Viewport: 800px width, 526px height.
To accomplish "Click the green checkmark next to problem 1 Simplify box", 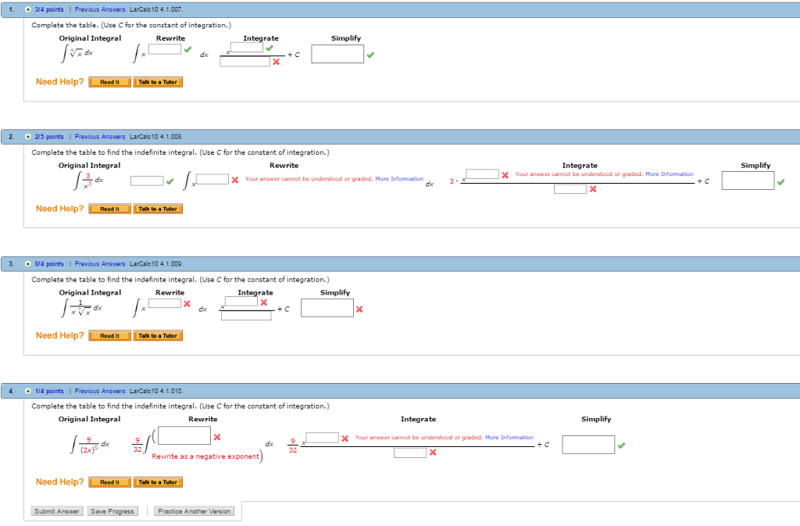I will (x=370, y=55).
